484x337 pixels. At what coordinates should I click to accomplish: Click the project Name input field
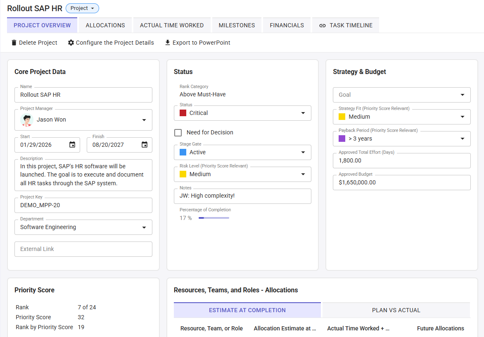point(83,95)
